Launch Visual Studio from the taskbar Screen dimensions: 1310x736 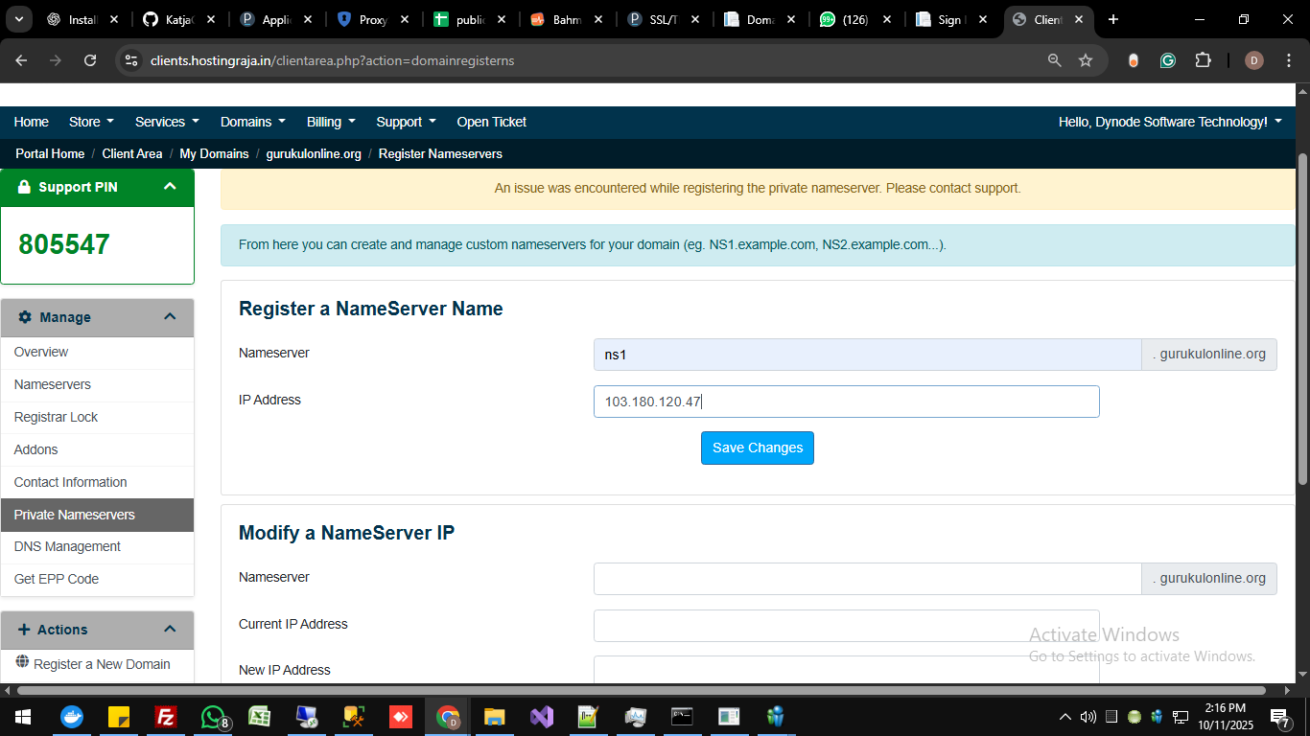click(542, 717)
